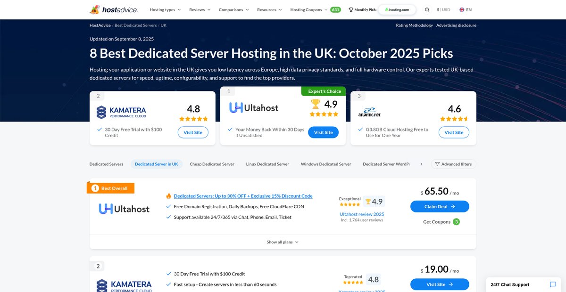The height and width of the screenshot is (292, 566).
Task: Select the Dedicated Server in UK tab
Action: [157, 164]
